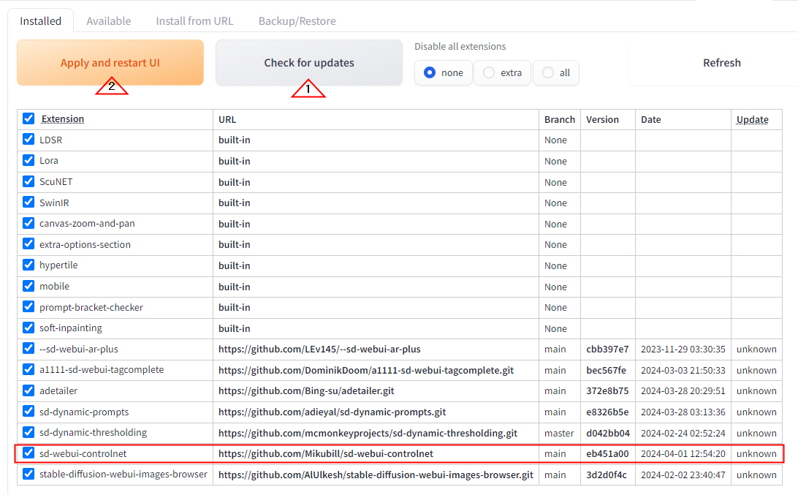Toggle the select-all checkbox in the Extension header
798x495 pixels.
point(27,118)
